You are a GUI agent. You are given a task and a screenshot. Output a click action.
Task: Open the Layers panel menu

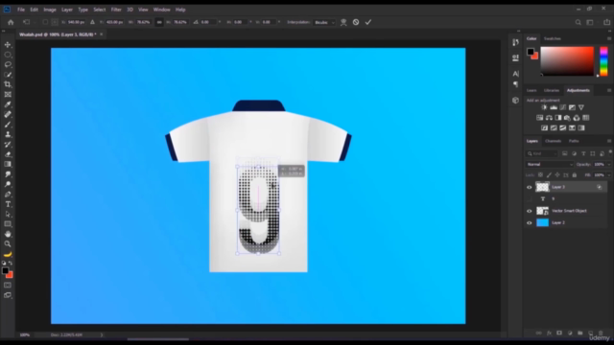point(609,141)
